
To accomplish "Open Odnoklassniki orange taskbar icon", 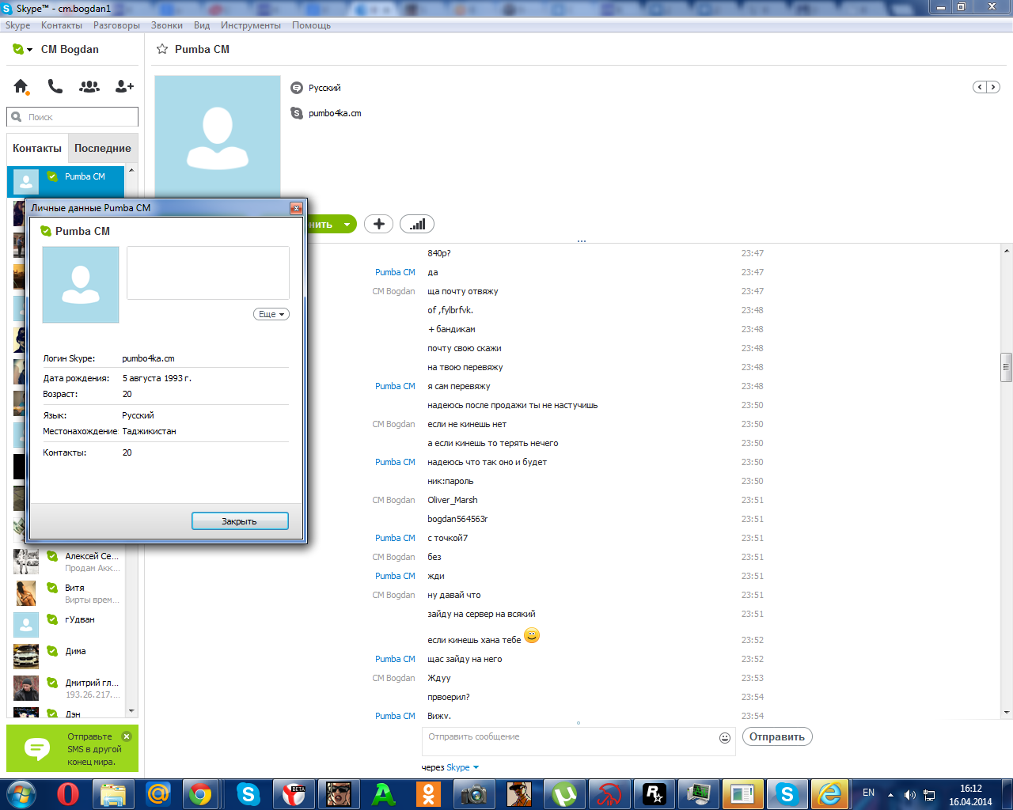I will pyautogui.click(x=429, y=794).
